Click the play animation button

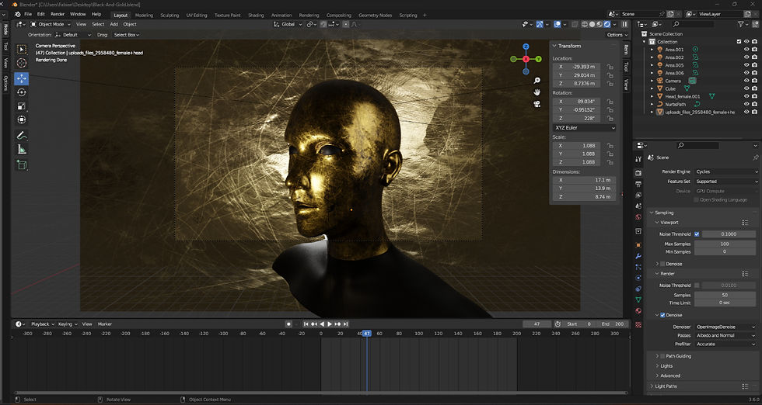(330, 324)
